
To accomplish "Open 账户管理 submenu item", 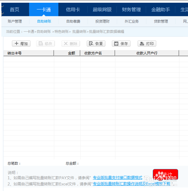I will tap(15, 21).
